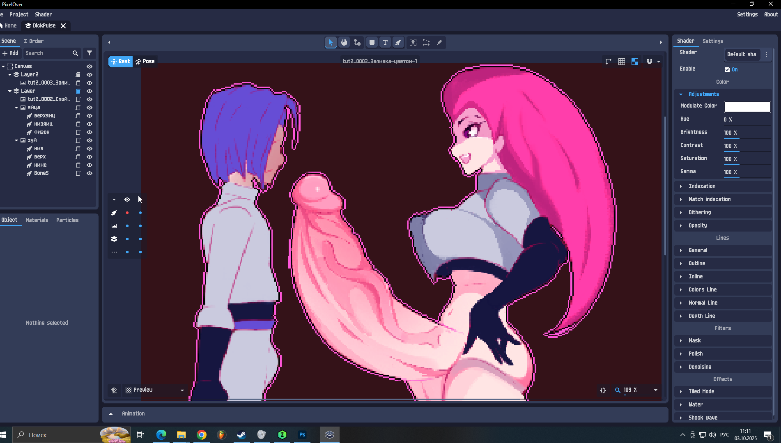Open the Default shader dropdown
781x443 pixels.
(x=742, y=54)
